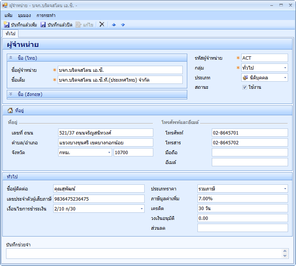Go to previous record with up arrow
Viewport: 296px width, 266px height.
[x=114, y=25]
